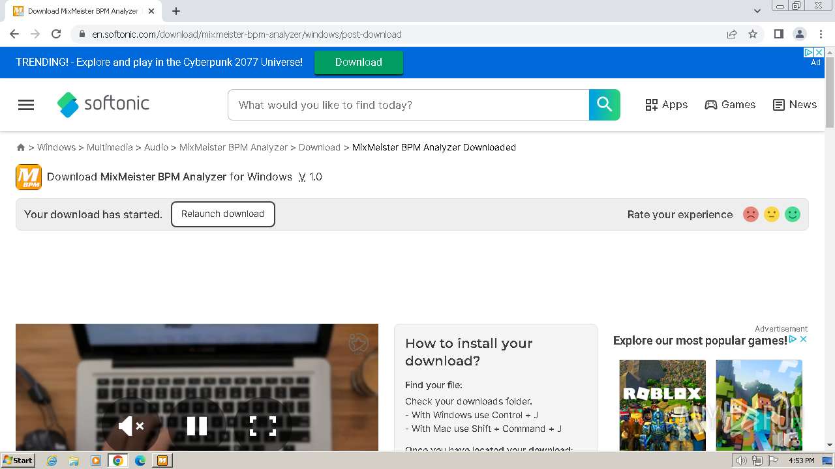Image resolution: width=835 pixels, height=469 pixels.
Task: Open Internet Explorer from taskbar
Action: (x=52, y=461)
